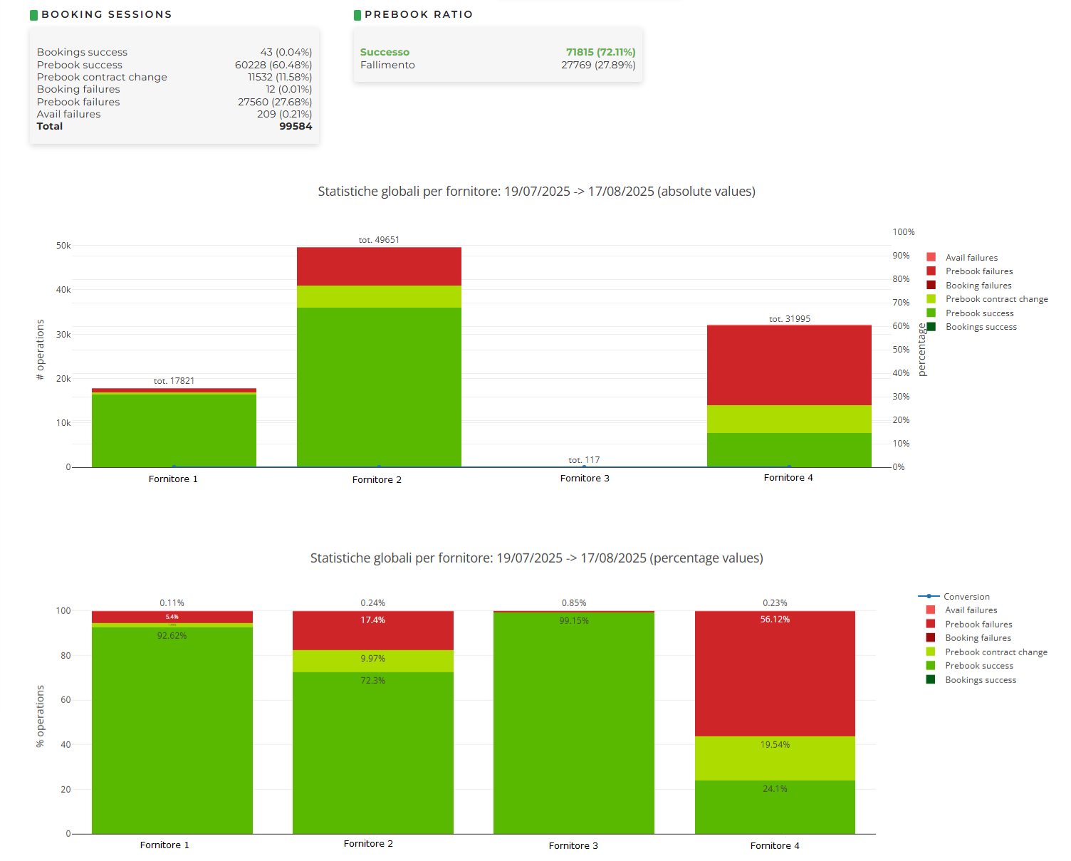
Task: Toggle Booking failures legend in absolute values chart
Action: (978, 286)
